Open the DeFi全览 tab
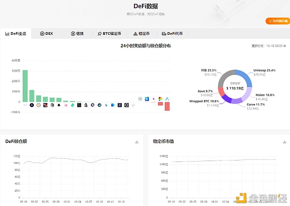Screen dimensions: 290x206 coord(16,34)
